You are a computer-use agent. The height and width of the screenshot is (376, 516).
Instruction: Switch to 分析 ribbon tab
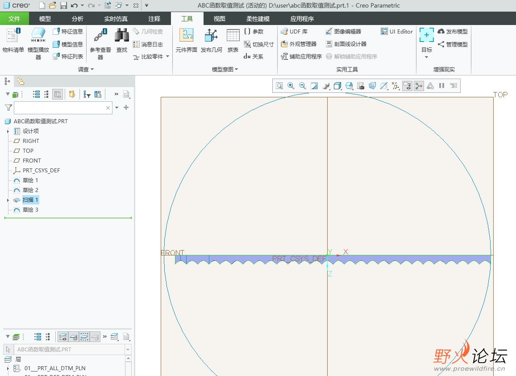[78, 19]
